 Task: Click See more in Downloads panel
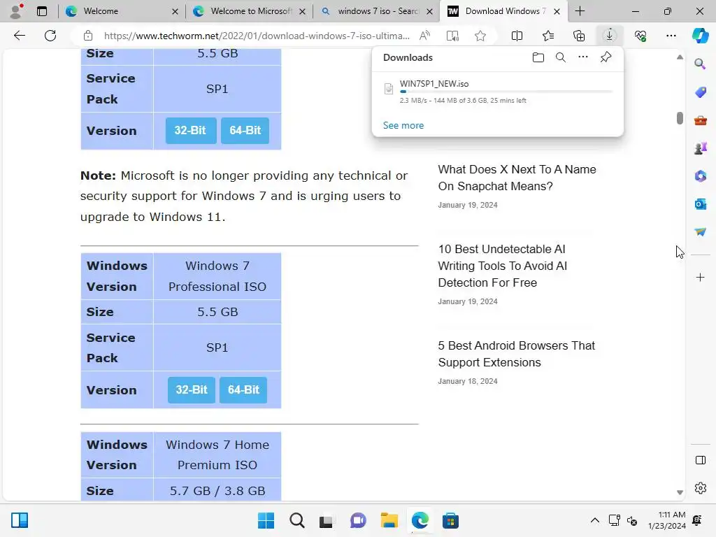point(403,125)
